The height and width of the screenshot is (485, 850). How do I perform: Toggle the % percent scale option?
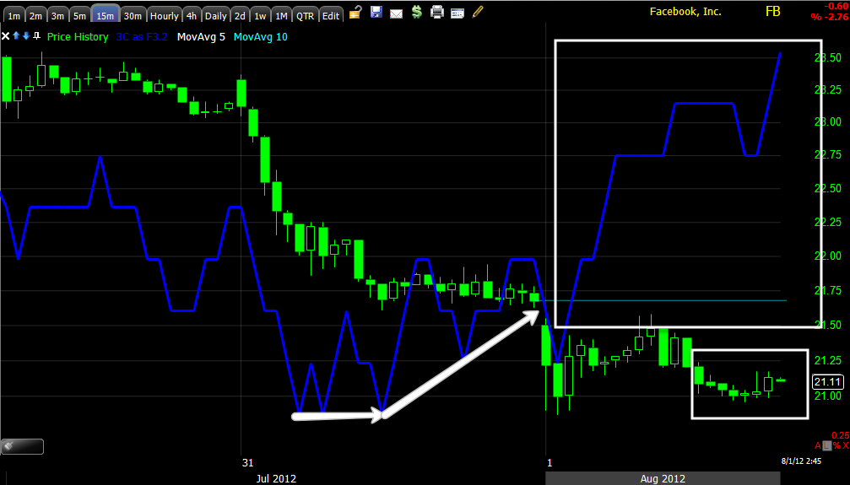coord(836,445)
